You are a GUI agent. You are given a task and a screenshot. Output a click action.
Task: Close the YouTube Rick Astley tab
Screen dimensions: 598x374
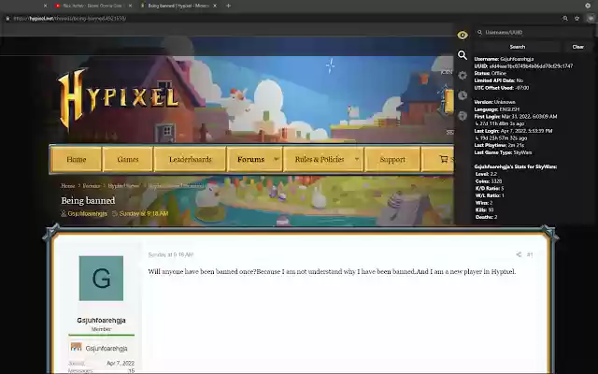click(x=130, y=6)
